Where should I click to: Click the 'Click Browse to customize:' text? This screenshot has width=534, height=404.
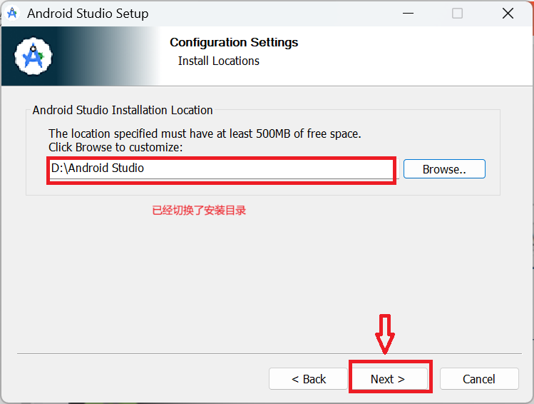(x=115, y=147)
